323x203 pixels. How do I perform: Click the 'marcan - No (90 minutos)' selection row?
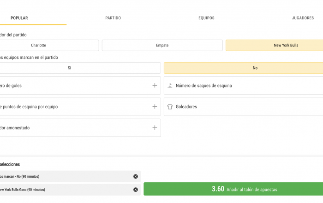70,176
